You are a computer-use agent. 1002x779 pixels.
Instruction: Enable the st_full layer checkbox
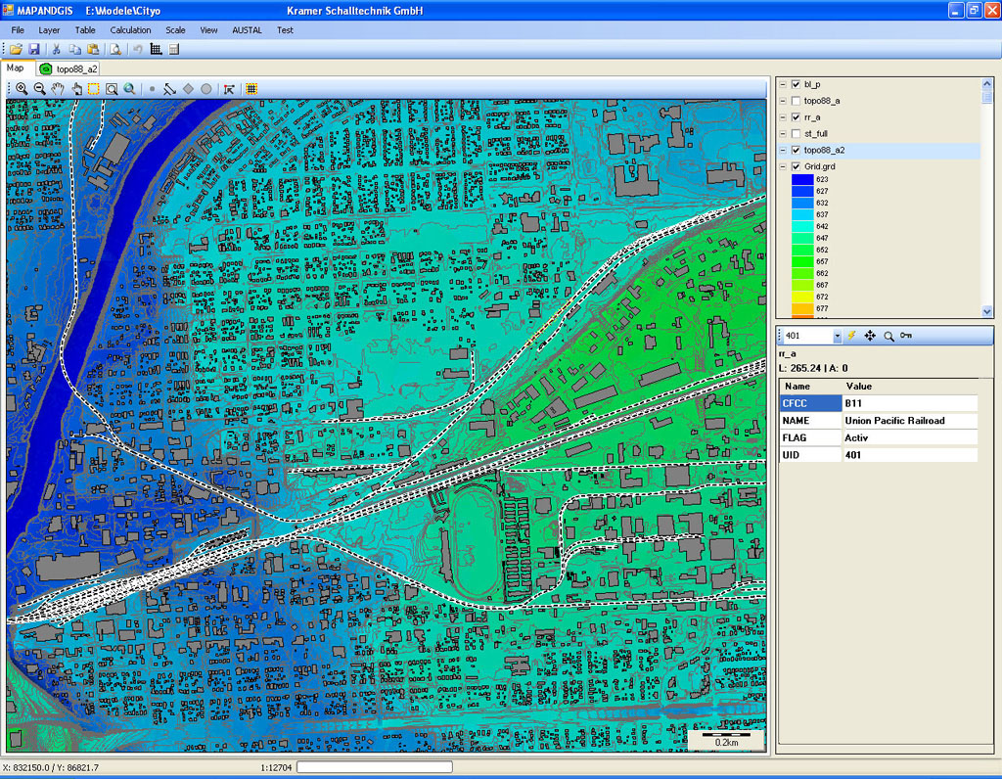(x=796, y=133)
